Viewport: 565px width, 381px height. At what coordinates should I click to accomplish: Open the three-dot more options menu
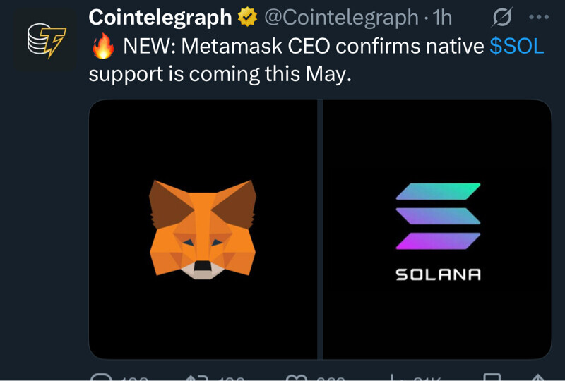539,17
